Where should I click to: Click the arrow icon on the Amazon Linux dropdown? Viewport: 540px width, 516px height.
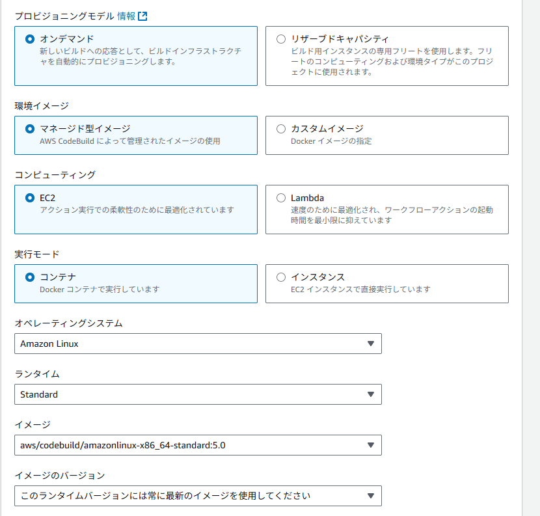[x=371, y=344]
